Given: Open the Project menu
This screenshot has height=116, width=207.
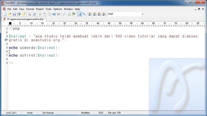Looking at the screenshot, I should (x=39, y=9).
